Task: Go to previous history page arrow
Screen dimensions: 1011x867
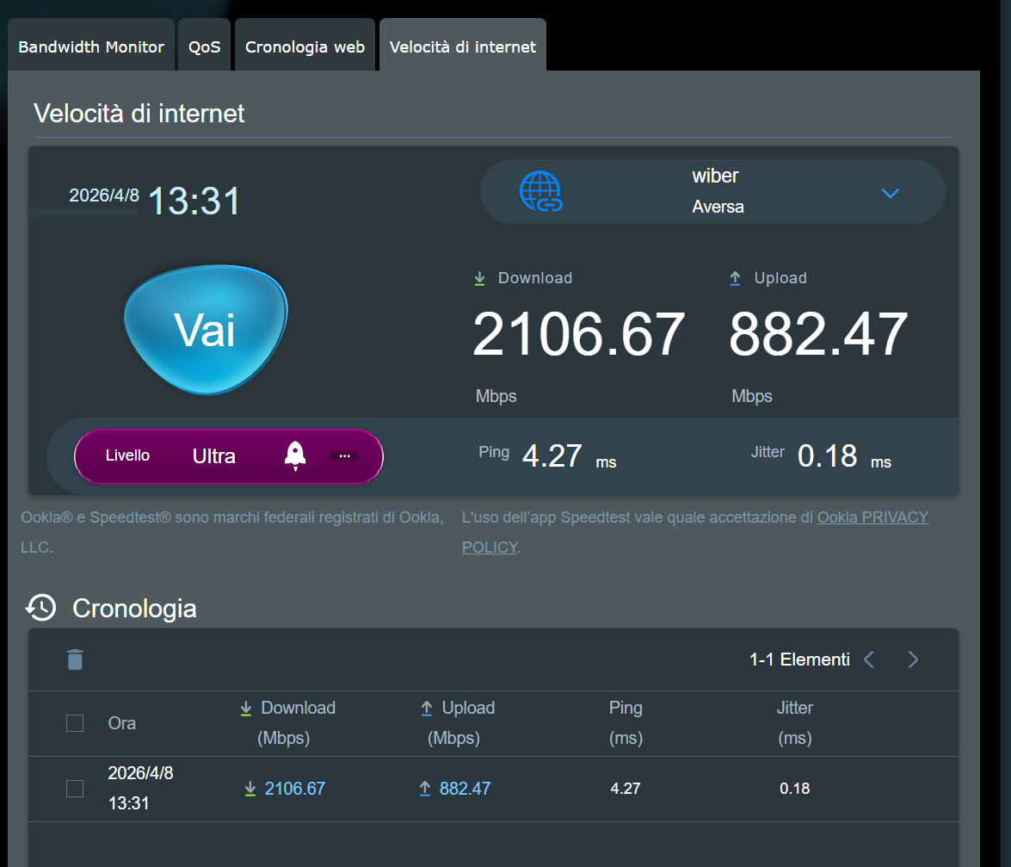Action: [869, 660]
